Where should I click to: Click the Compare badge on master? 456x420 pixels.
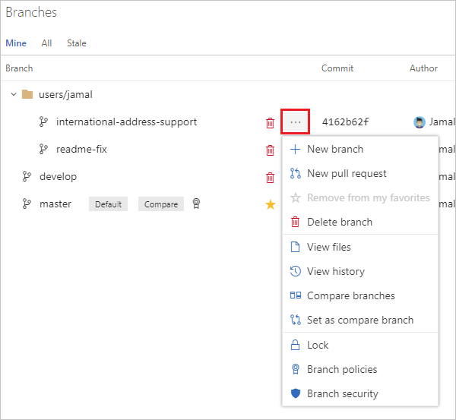point(161,204)
